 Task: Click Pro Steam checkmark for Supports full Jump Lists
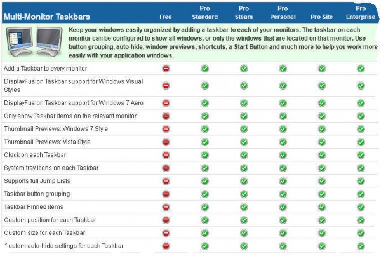tap(244, 181)
